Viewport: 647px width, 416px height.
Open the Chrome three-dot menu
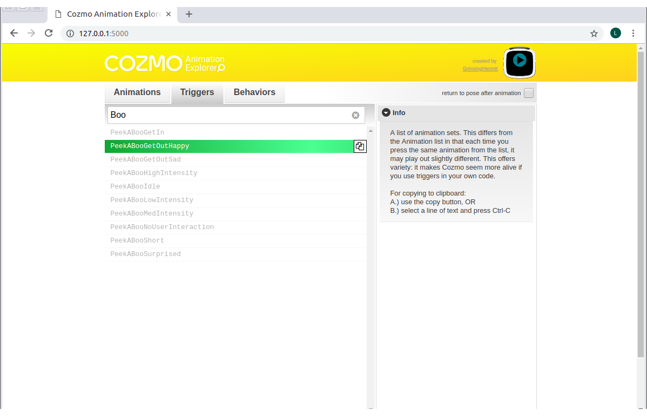pyautogui.click(x=633, y=33)
